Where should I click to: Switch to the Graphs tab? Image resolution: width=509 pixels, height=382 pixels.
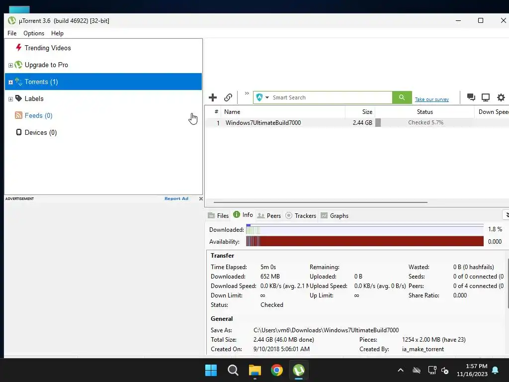[335, 216]
